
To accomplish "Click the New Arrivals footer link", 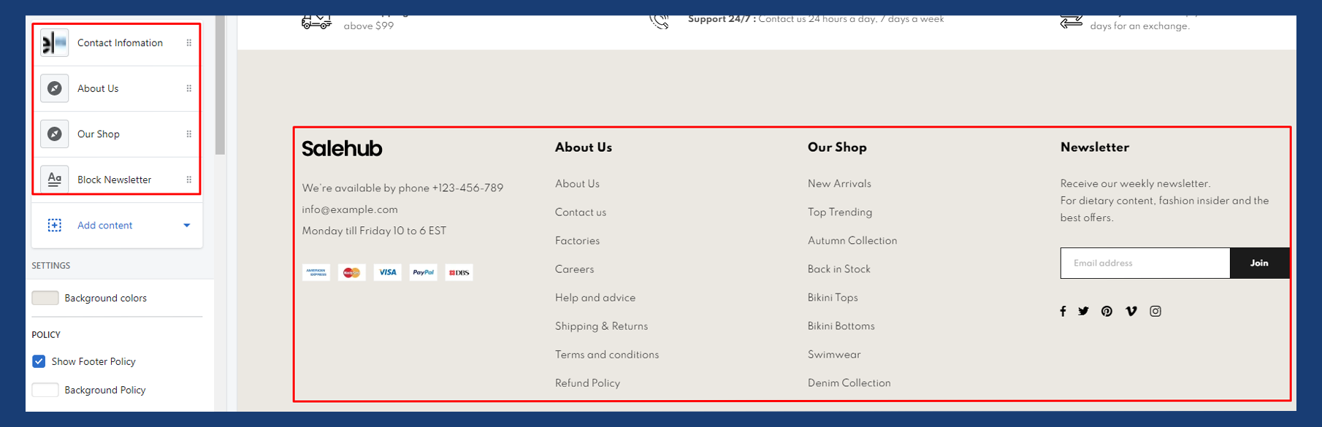I will tap(839, 184).
